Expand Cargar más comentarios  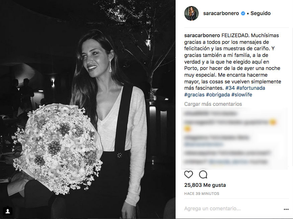pyautogui.click(x=213, y=104)
